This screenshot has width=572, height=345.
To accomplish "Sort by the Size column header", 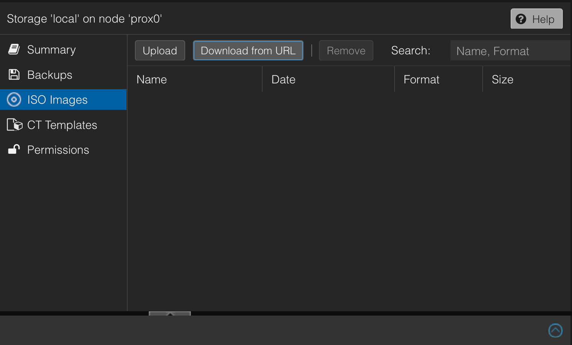I will click(502, 80).
